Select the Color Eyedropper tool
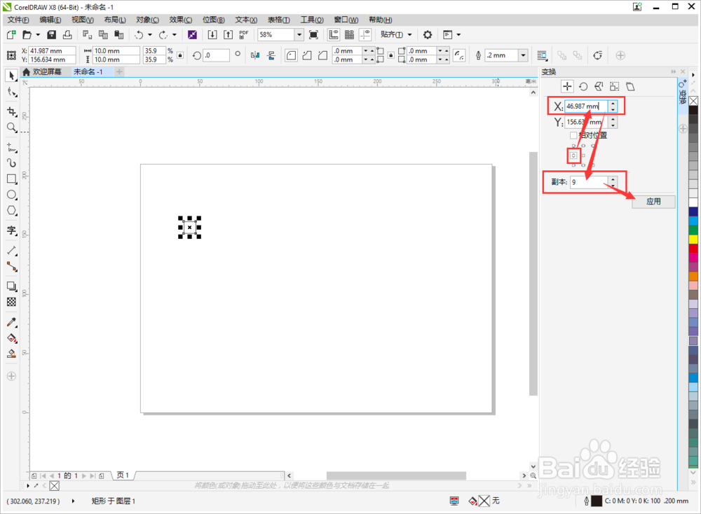This screenshot has height=514, width=701. (11, 322)
